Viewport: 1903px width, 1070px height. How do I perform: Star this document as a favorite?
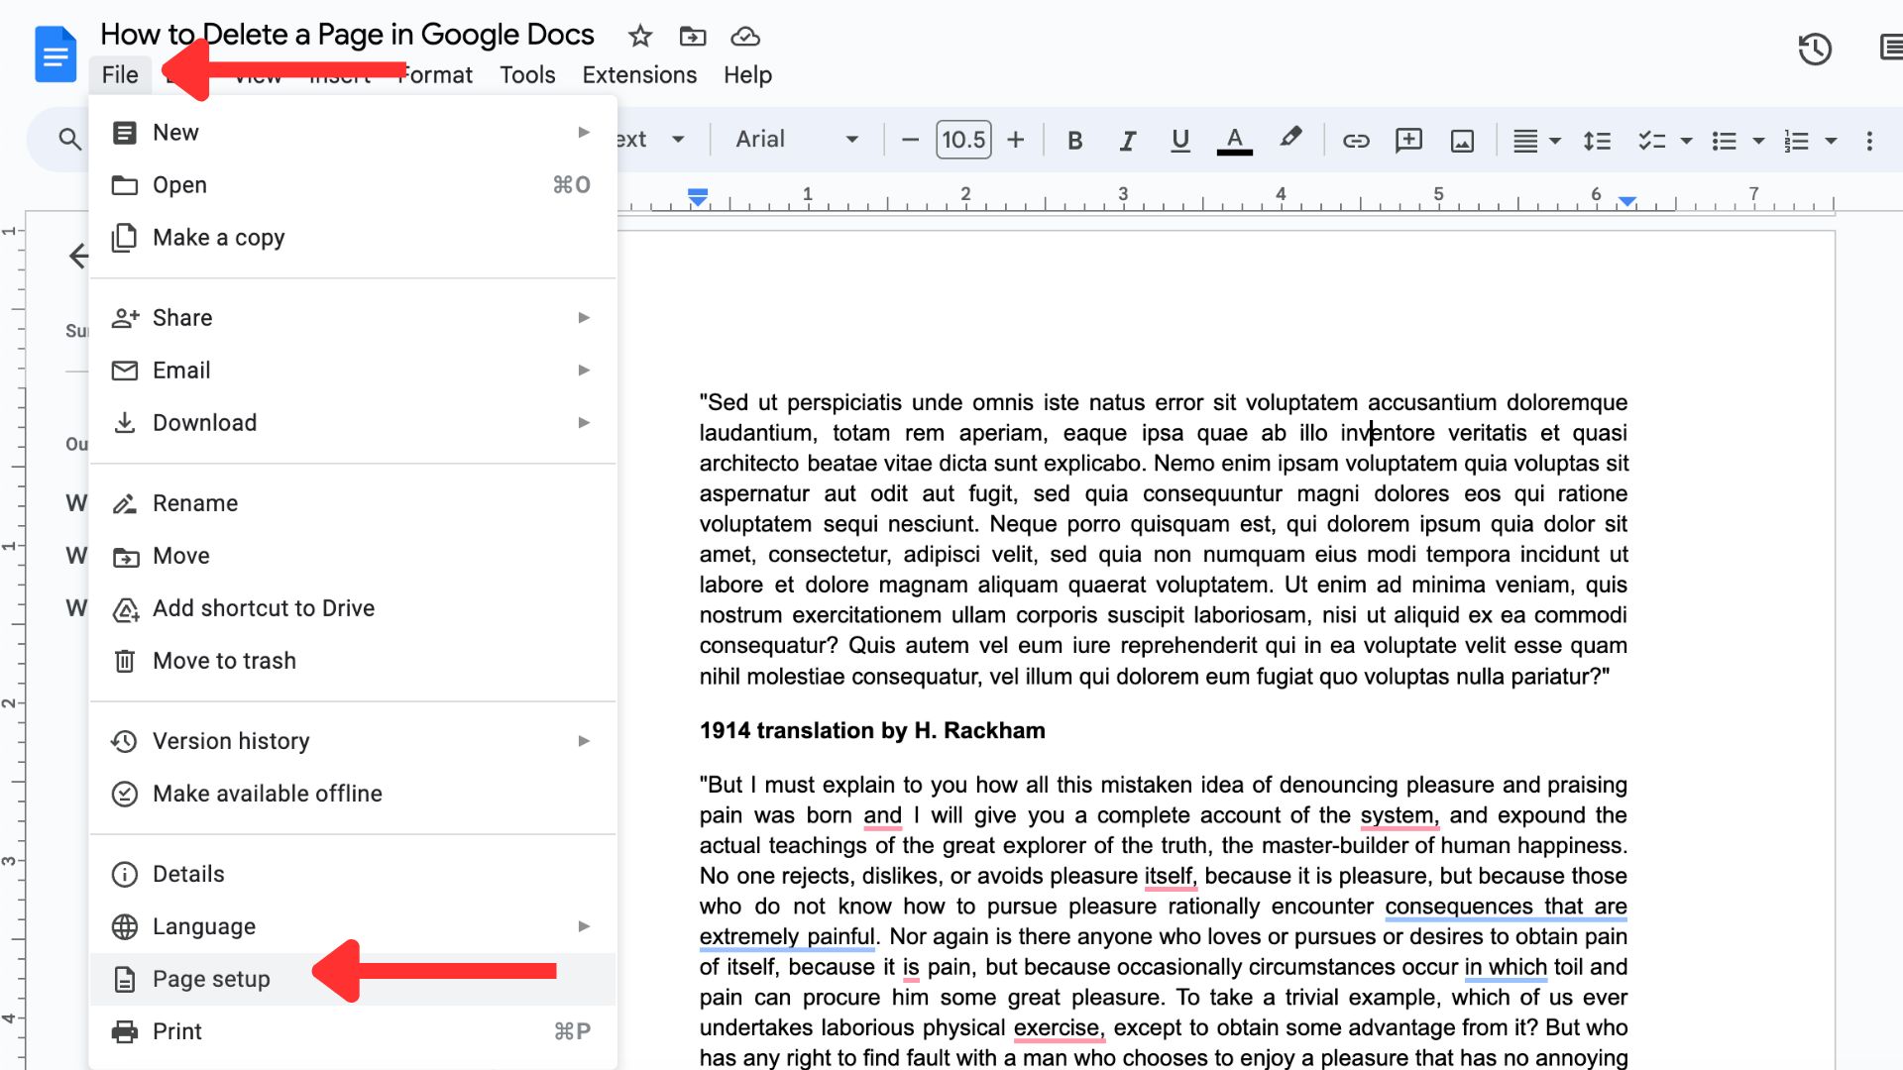point(639,36)
